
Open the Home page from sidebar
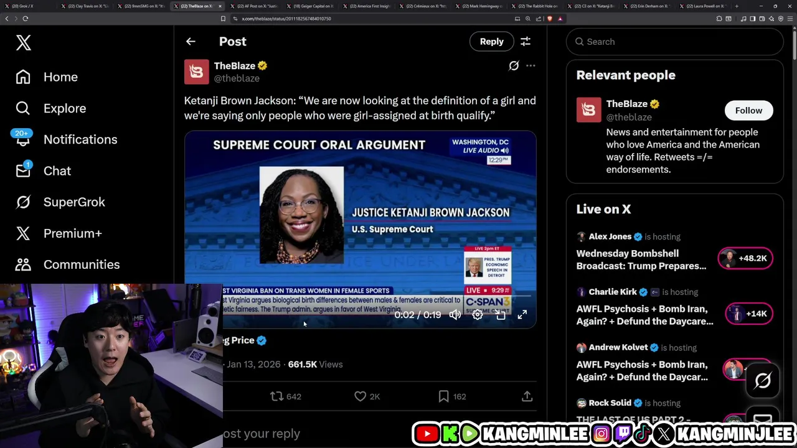47,77
